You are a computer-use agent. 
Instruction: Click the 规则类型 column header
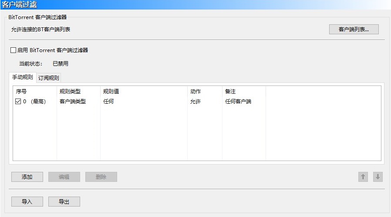click(x=70, y=92)
